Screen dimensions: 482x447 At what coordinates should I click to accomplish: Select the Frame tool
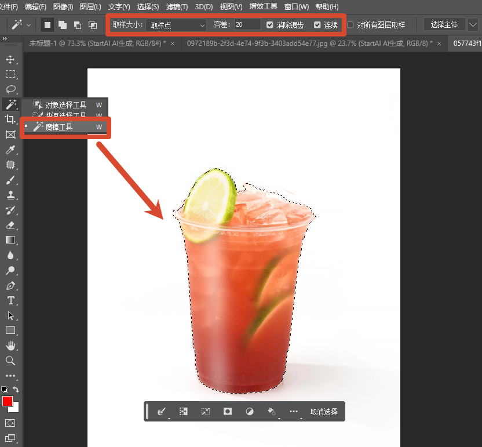pos(10,135)
